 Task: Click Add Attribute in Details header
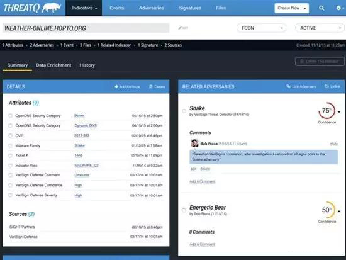[127, 87]
